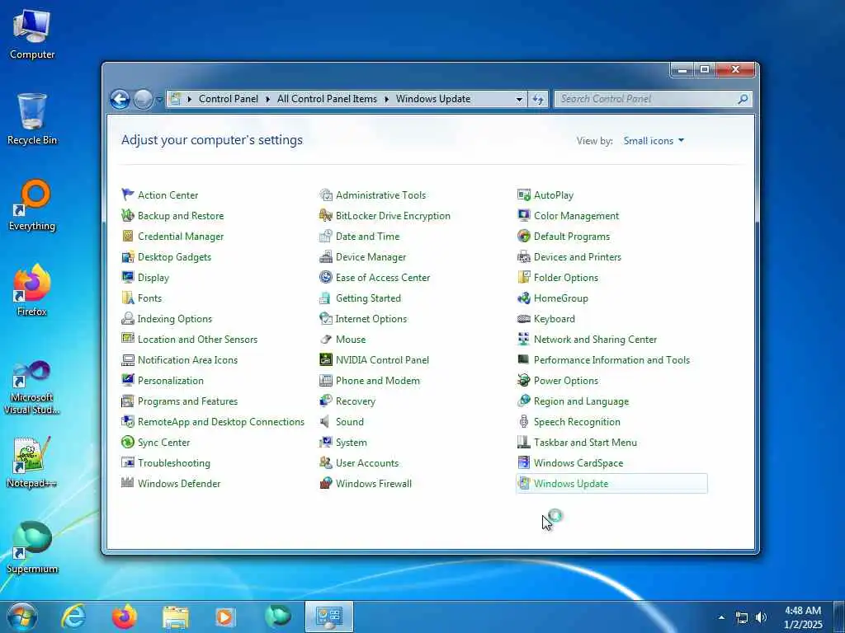Expand the arrow after Control Panel breadcrumb
845x633 pixels.
[268, 99]
